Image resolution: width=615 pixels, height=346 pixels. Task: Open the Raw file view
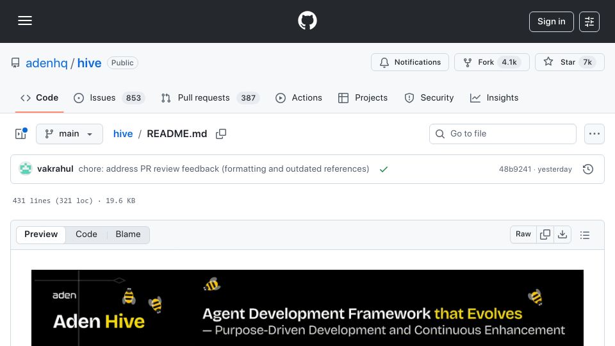tap(523, 235)
